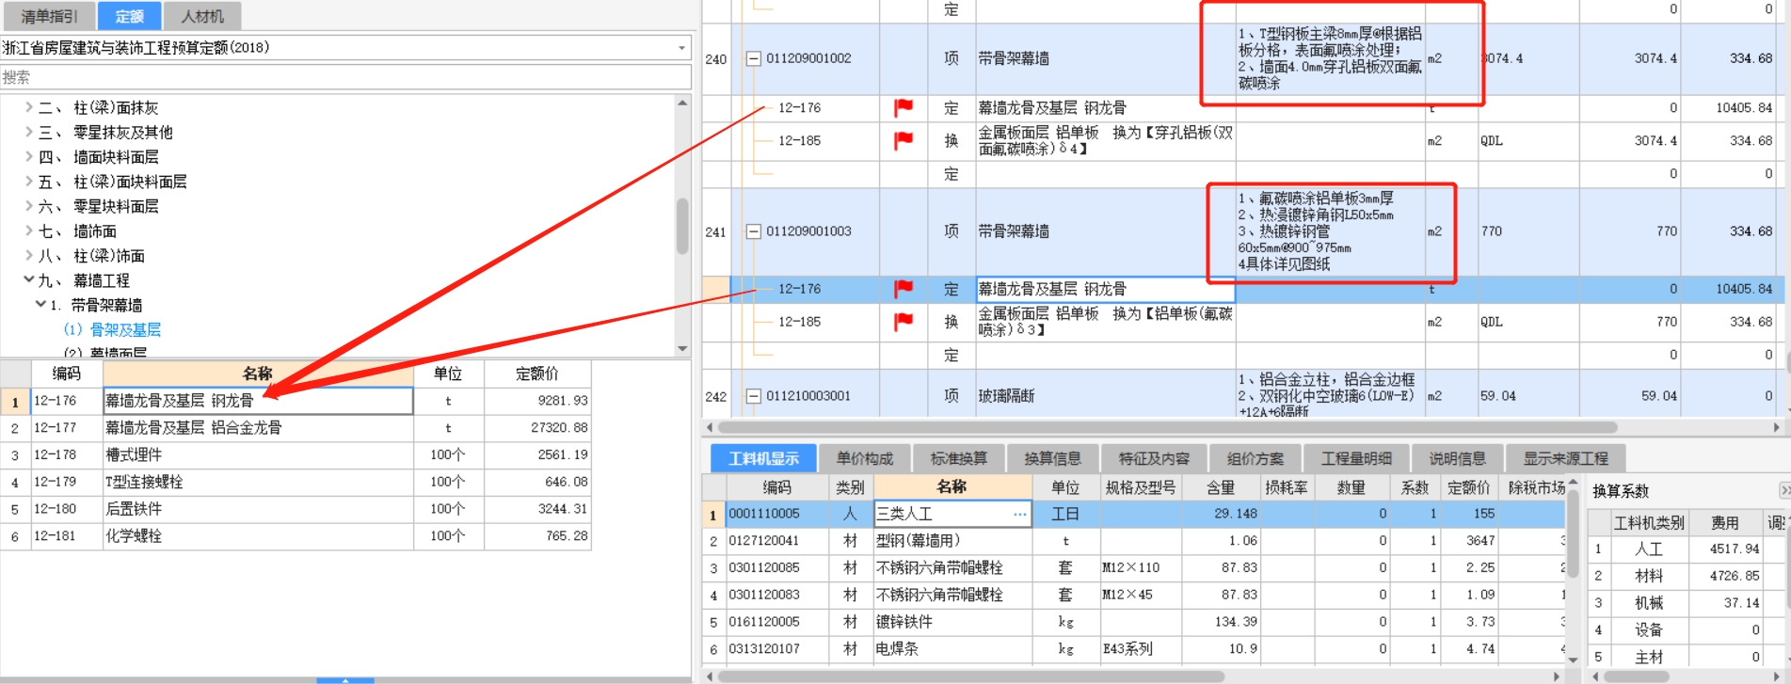Viewport: 1791px width, 684px height.
Task: Click the 定额价 column header in quota list
Action: pos(537,374)
